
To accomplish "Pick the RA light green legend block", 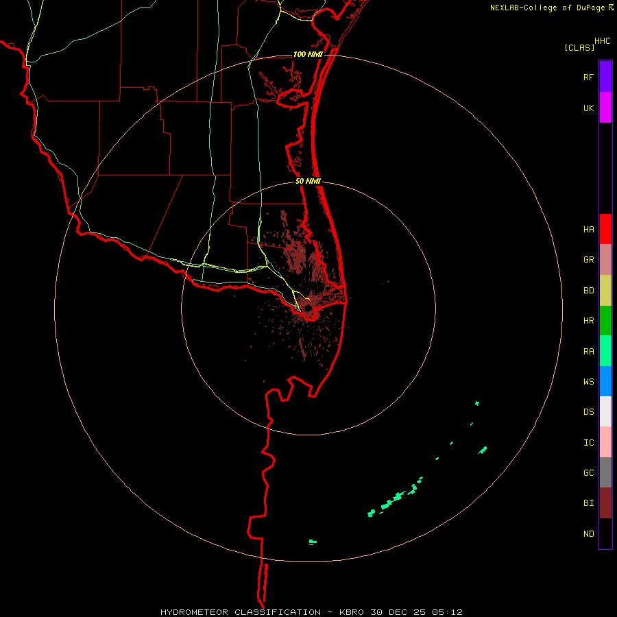I will click(x=605, y=351).
